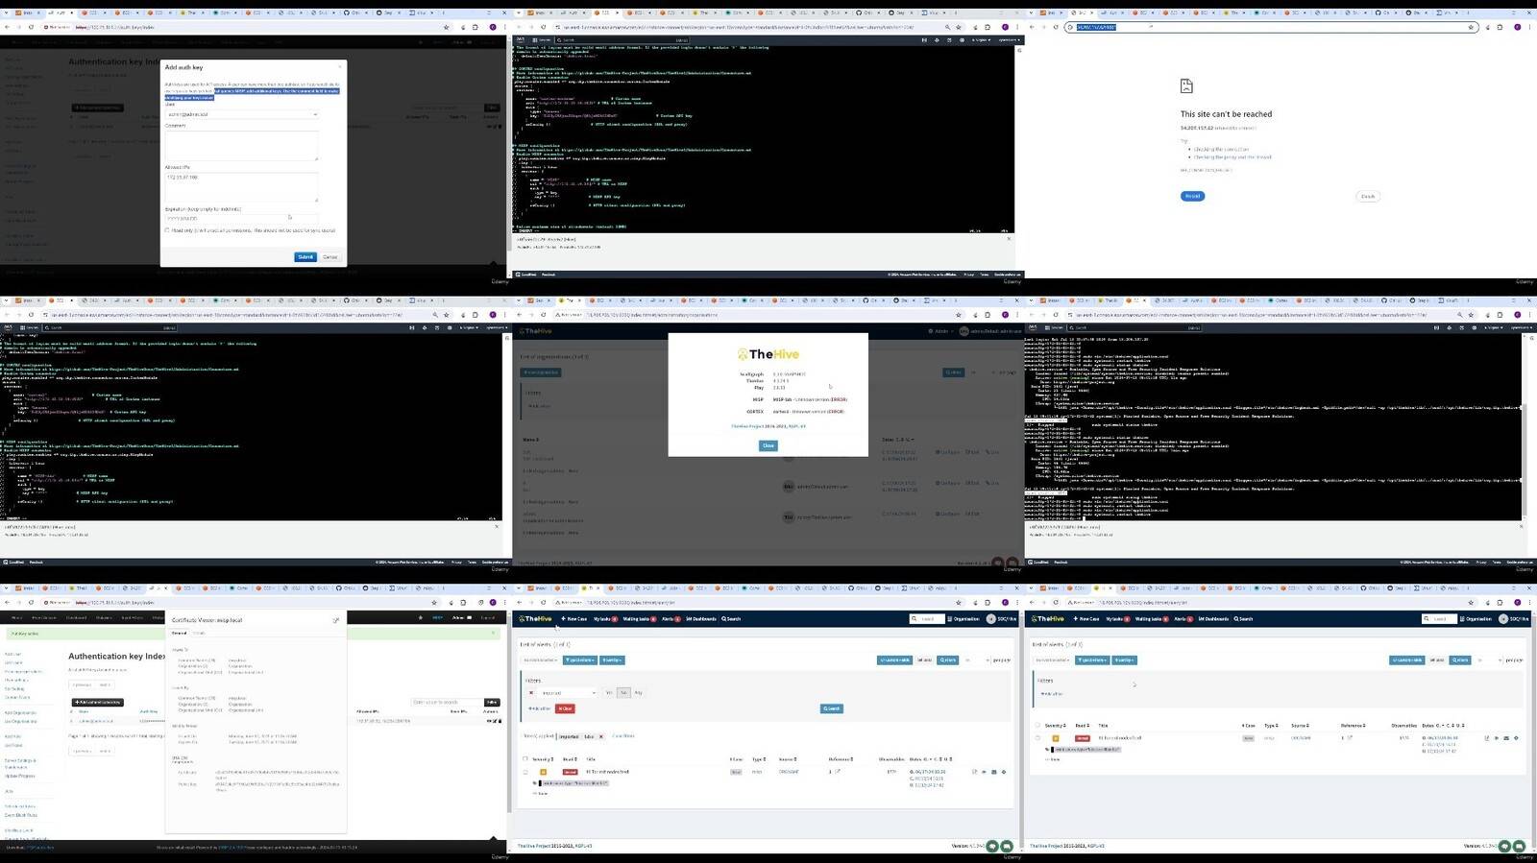Remove the imported filter row with red X
1537x863 pixels.
(531, 693)
